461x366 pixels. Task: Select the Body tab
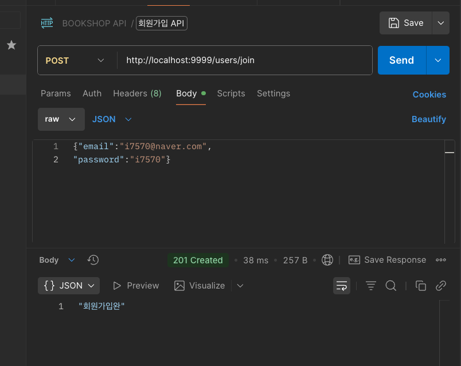[x=191, y=94]
